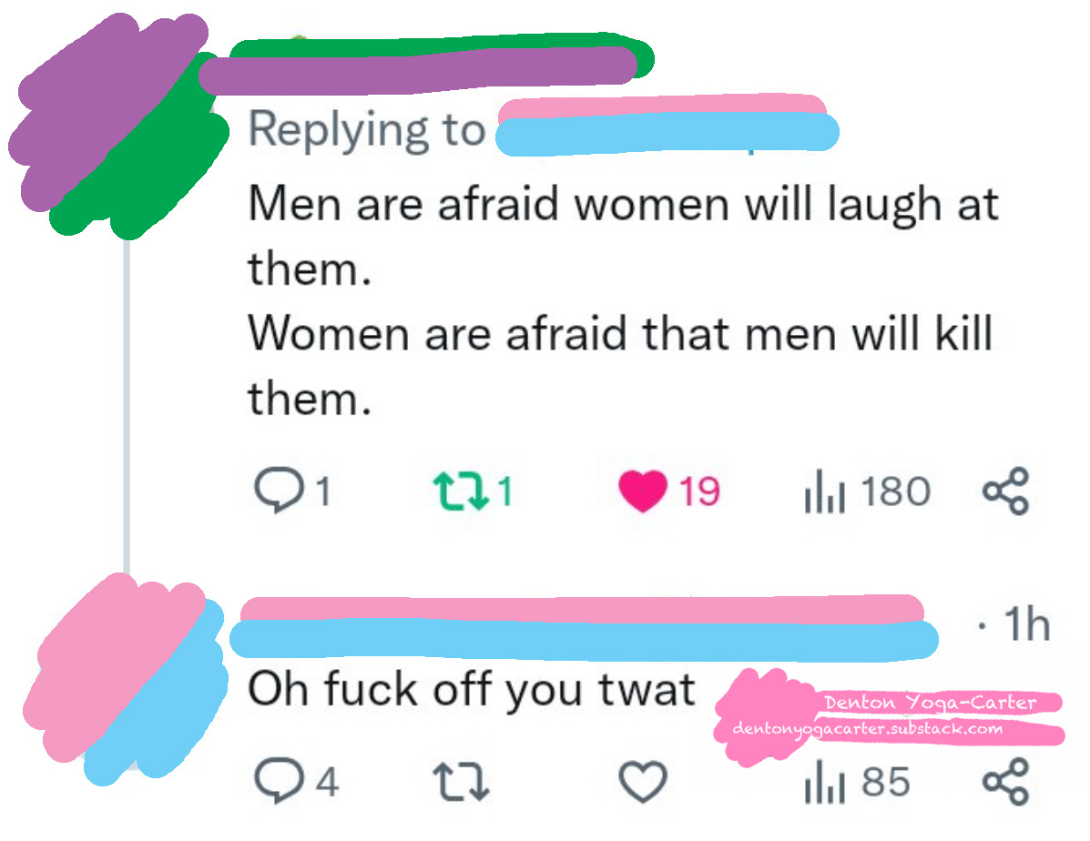
Task: Open the first tweet's redacted author name
Action: click(x=425, y=64)
